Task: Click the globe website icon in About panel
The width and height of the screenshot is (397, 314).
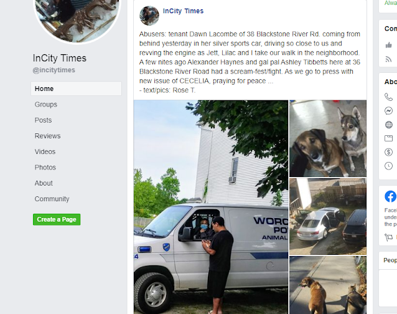Action: 389,125
